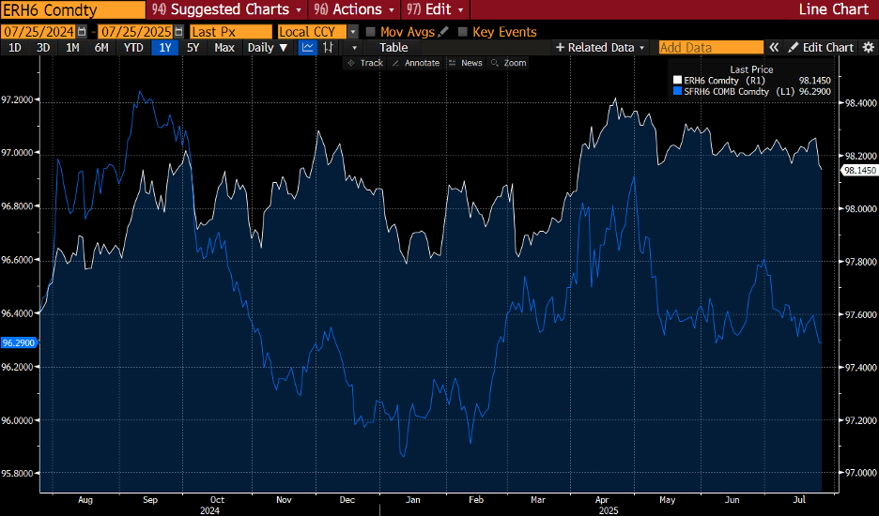Viewport: 879px width, 516px height.
Task: Select the YTD time range tab
Action: coord(133,48)
